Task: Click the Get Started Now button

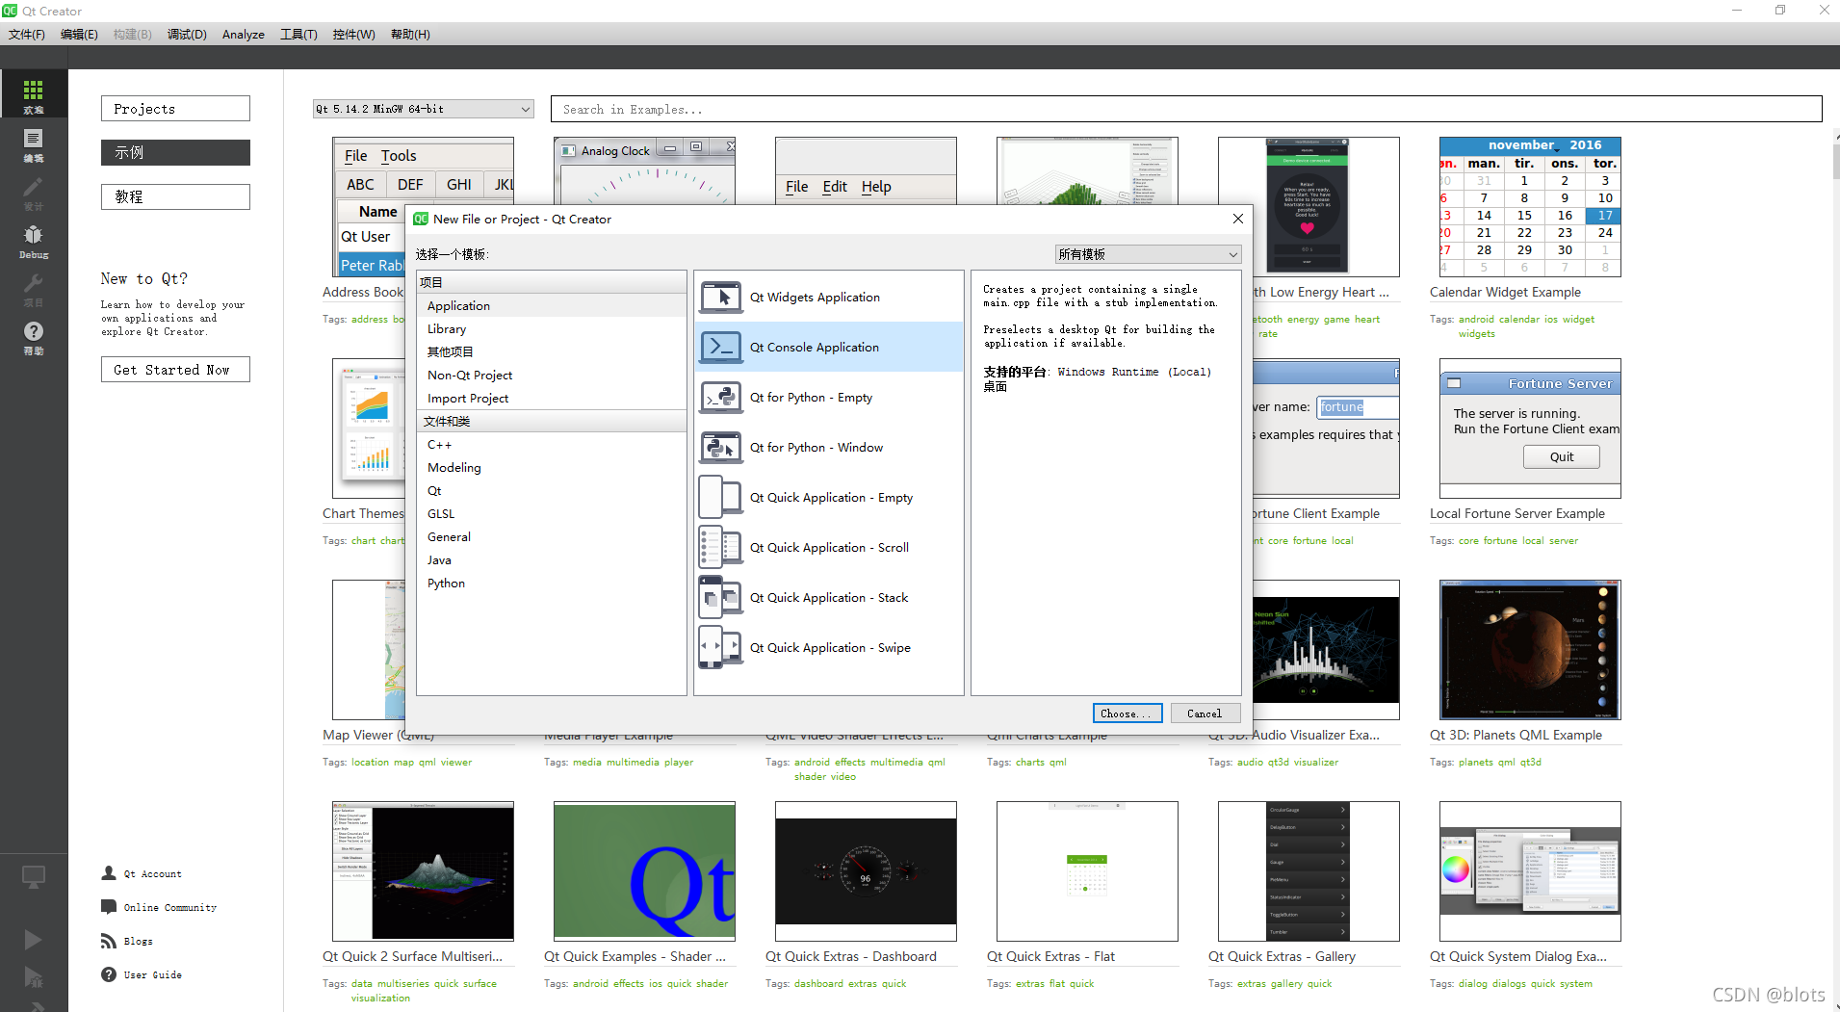Action: click(x=175, y=370)
